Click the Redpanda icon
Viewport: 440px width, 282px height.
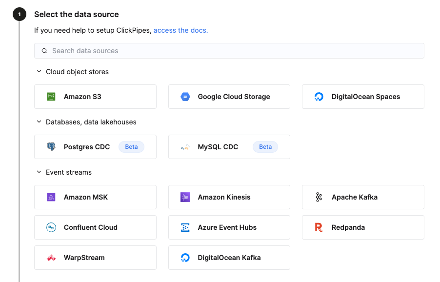coord(319,227)
